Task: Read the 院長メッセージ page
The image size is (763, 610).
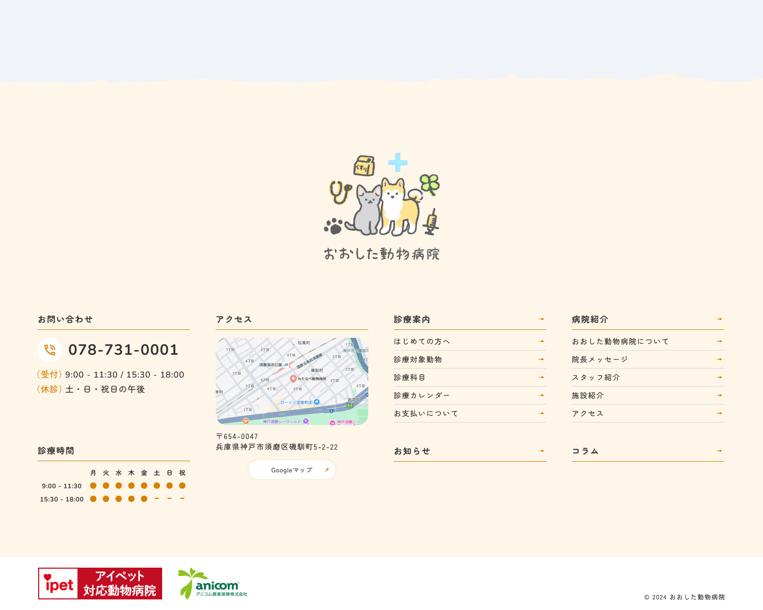Action: (x=600, y=360)
